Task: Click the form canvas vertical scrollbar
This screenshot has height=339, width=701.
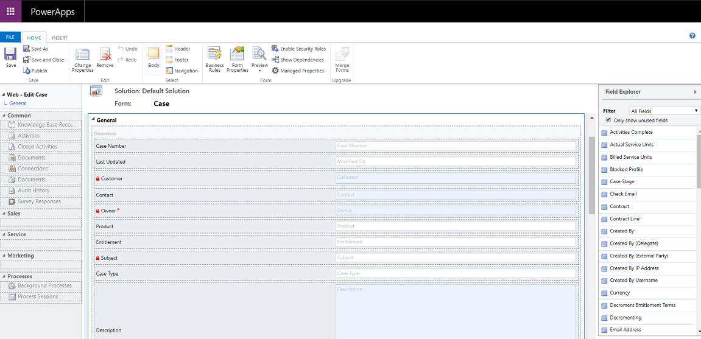Action: (592, 175)
